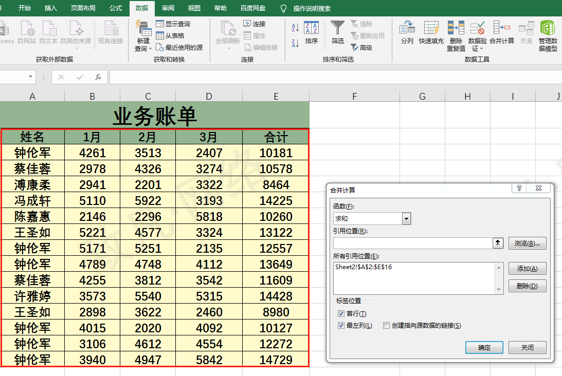Viewport: 562px width, 376px height.
Task: Click the collapse-range arrow in 引用位置
Action: (498, 243)
